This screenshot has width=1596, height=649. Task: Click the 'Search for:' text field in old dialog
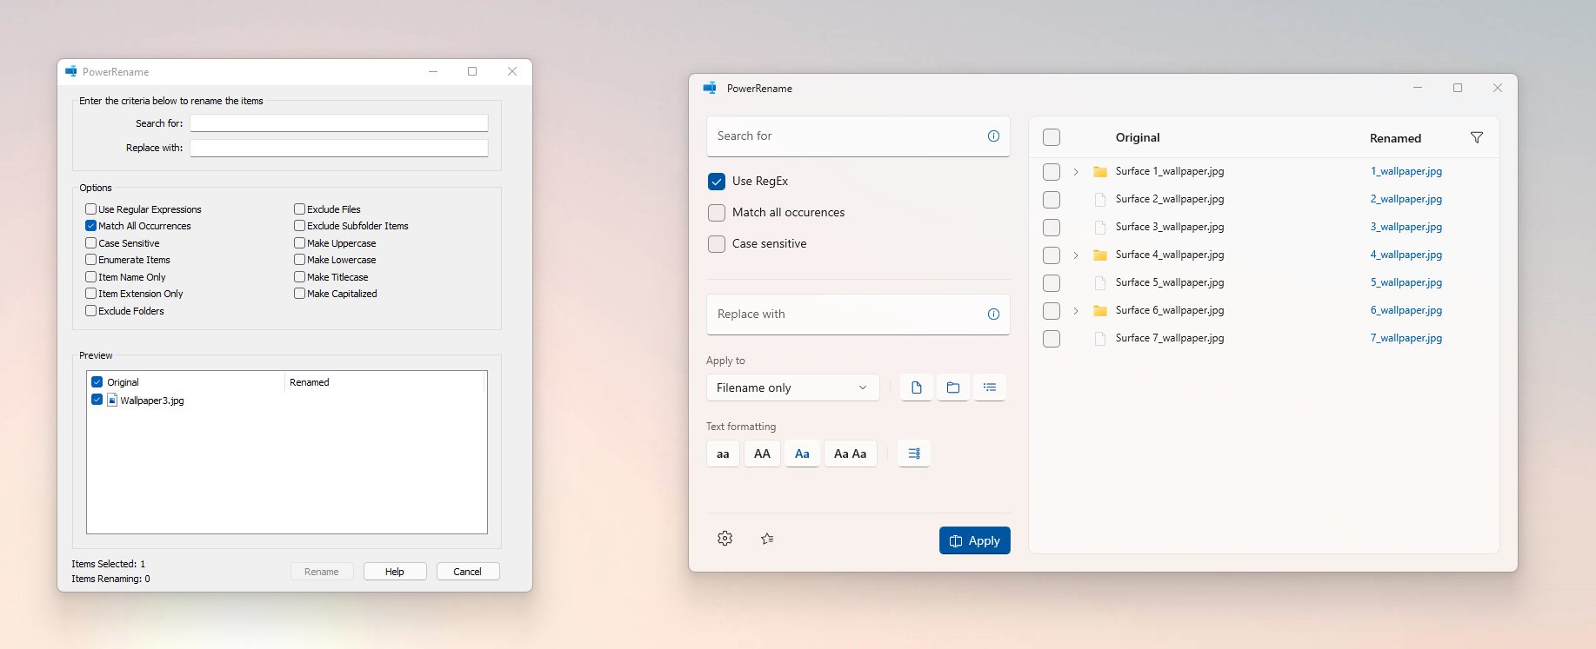(x=338, y=123)
